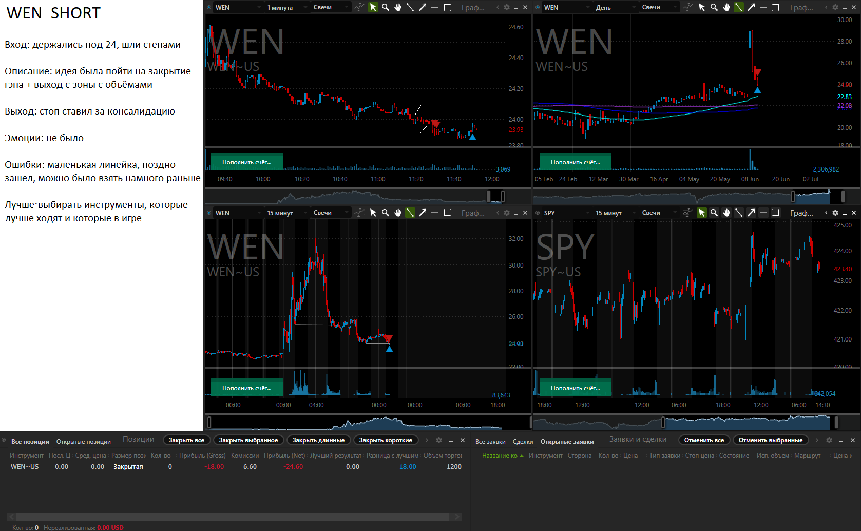
Task: Switch to Сделки tab
Action: coord(523,442)
